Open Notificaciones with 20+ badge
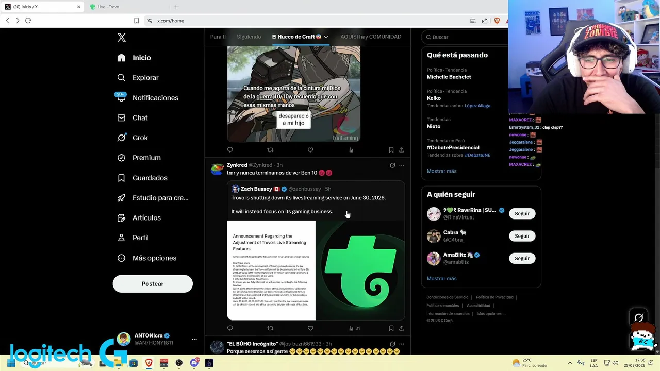Image resolution: width=660 pixels, height=371 pixels. pyautogui.click(x=147, y=98)
